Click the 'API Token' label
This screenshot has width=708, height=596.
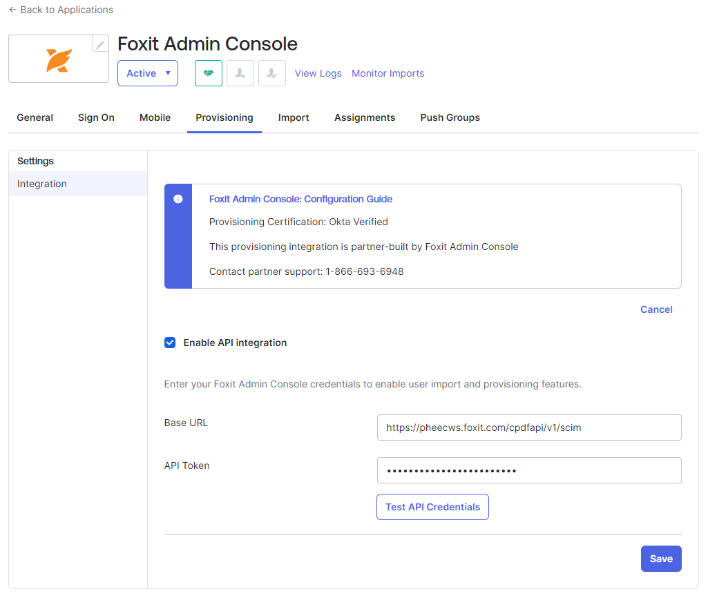coord(186,465)
